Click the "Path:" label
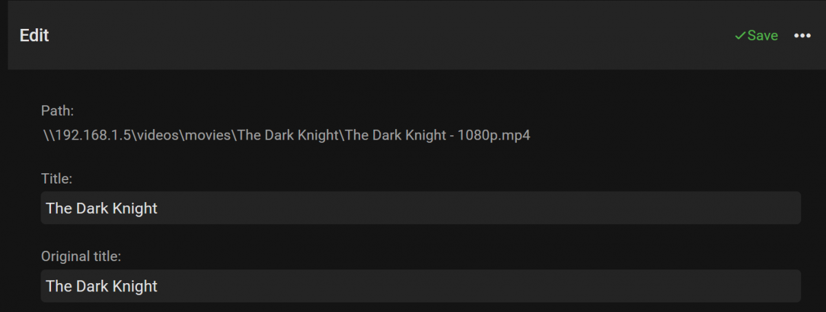826x312 pixels. pos(57,111)
